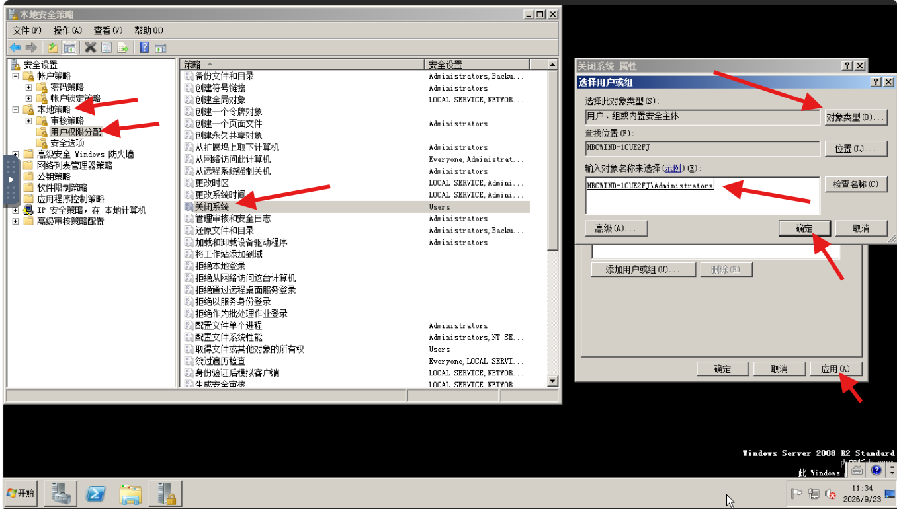Open the 查看(V) menu

[x=108, y=30]
